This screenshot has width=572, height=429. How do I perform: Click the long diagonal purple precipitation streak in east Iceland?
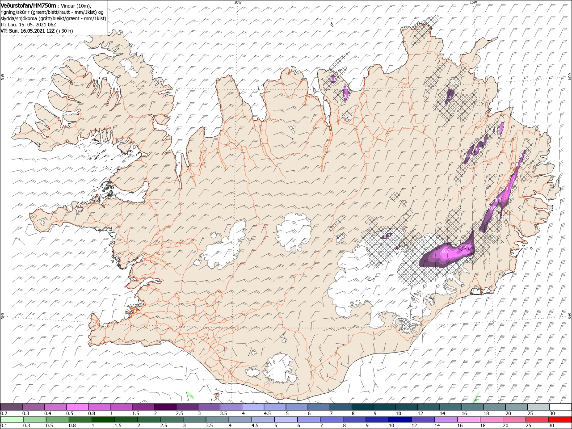(503, 192)
